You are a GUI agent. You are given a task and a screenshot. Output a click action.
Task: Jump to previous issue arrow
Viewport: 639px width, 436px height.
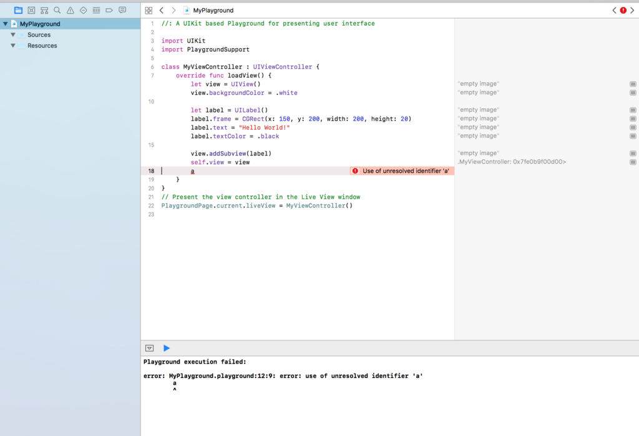click(614, 10)
